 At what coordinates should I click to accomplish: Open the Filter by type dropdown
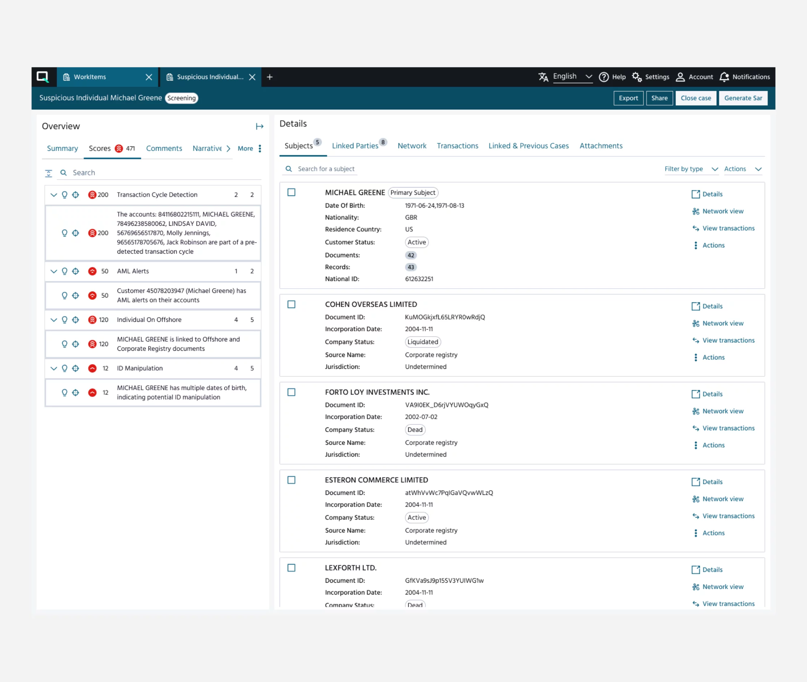pos(691,169)
